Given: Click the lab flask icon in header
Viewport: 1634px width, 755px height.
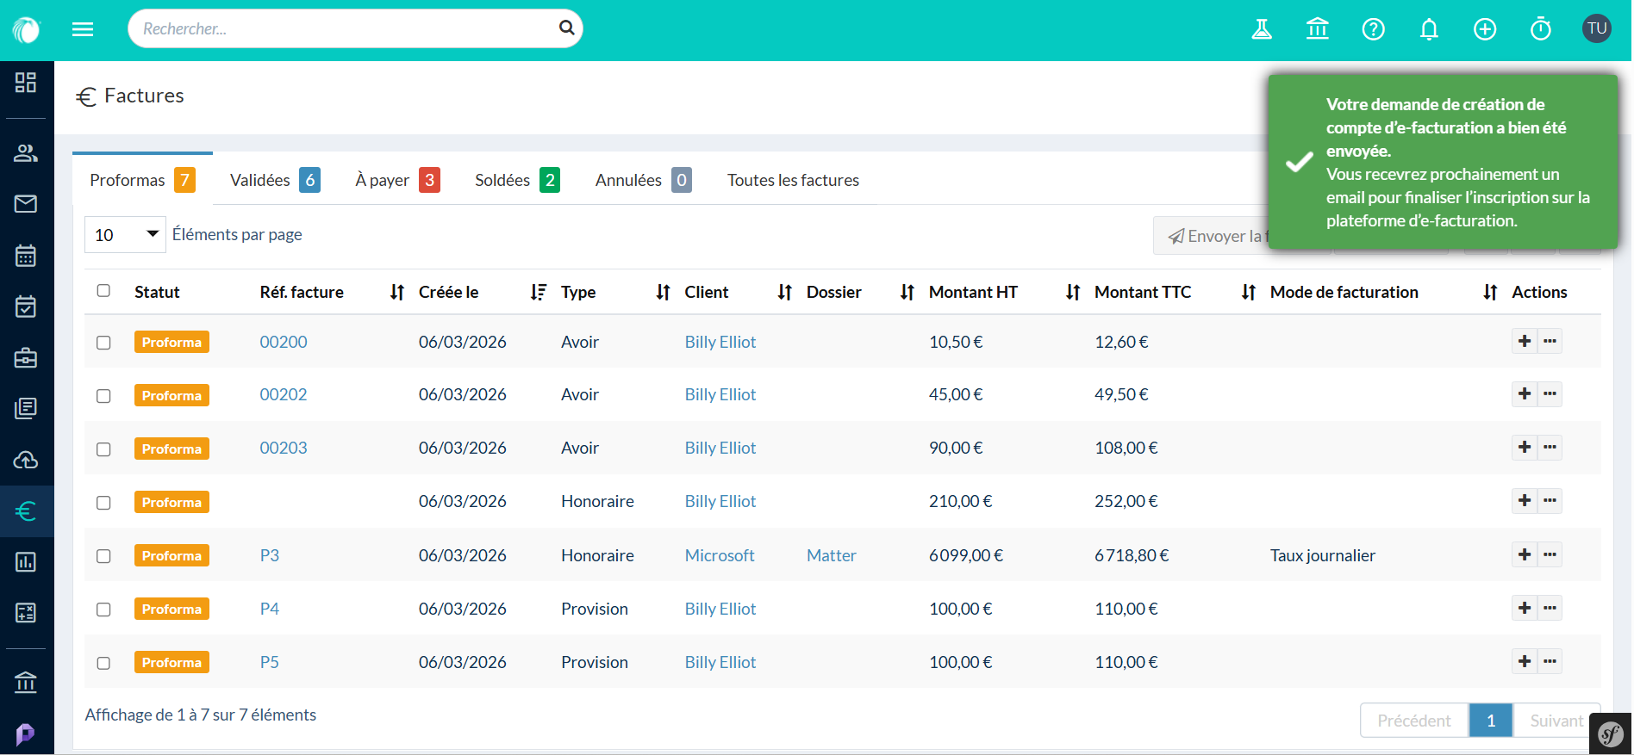Looking at the screenshot, I should [x=1262, y=29].
